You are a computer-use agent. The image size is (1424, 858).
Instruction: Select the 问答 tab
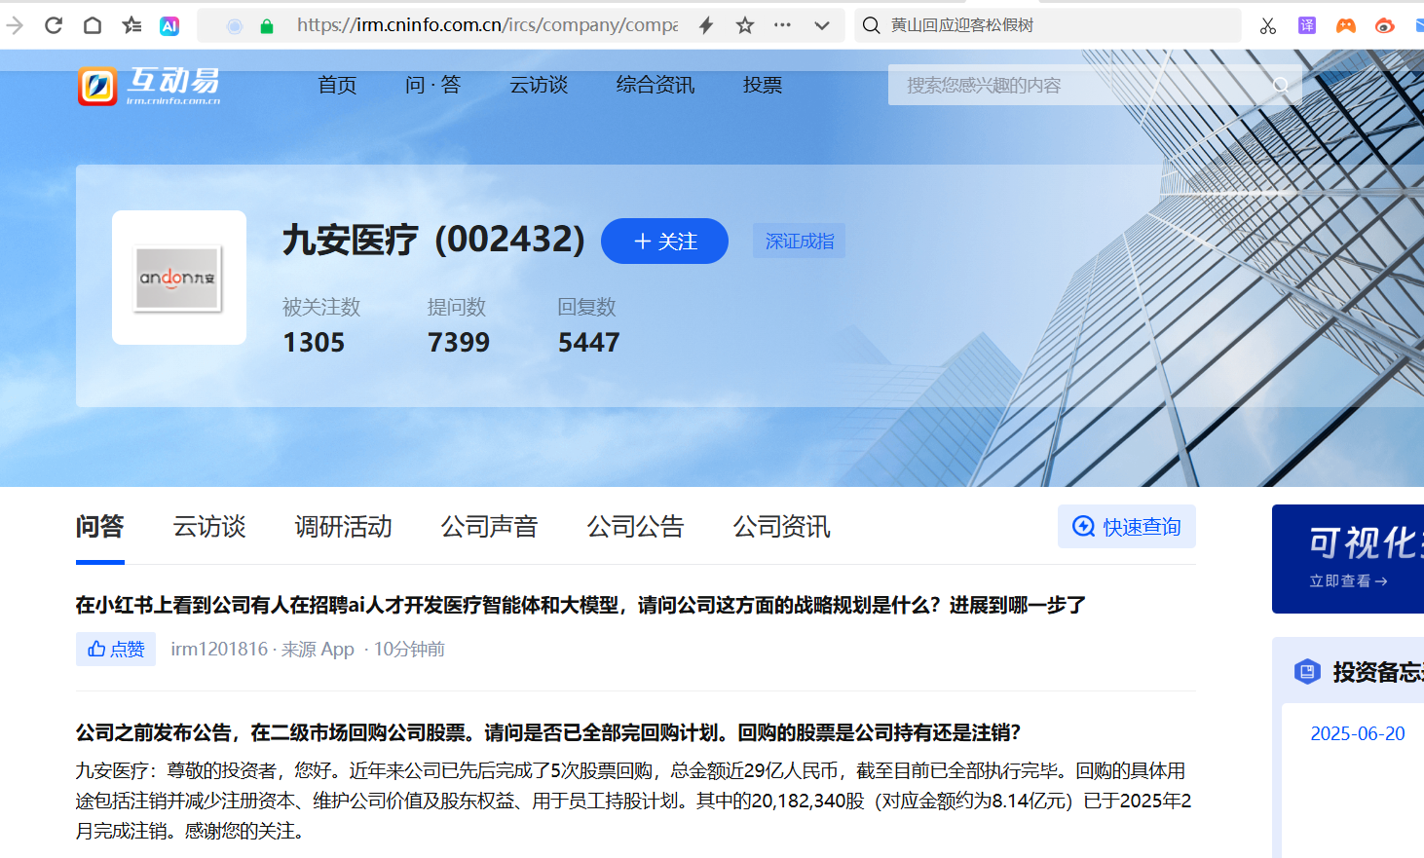99,527
